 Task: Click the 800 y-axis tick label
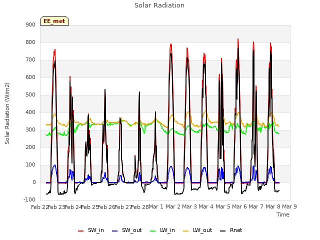pyautogui.click(x=30, y=42)
